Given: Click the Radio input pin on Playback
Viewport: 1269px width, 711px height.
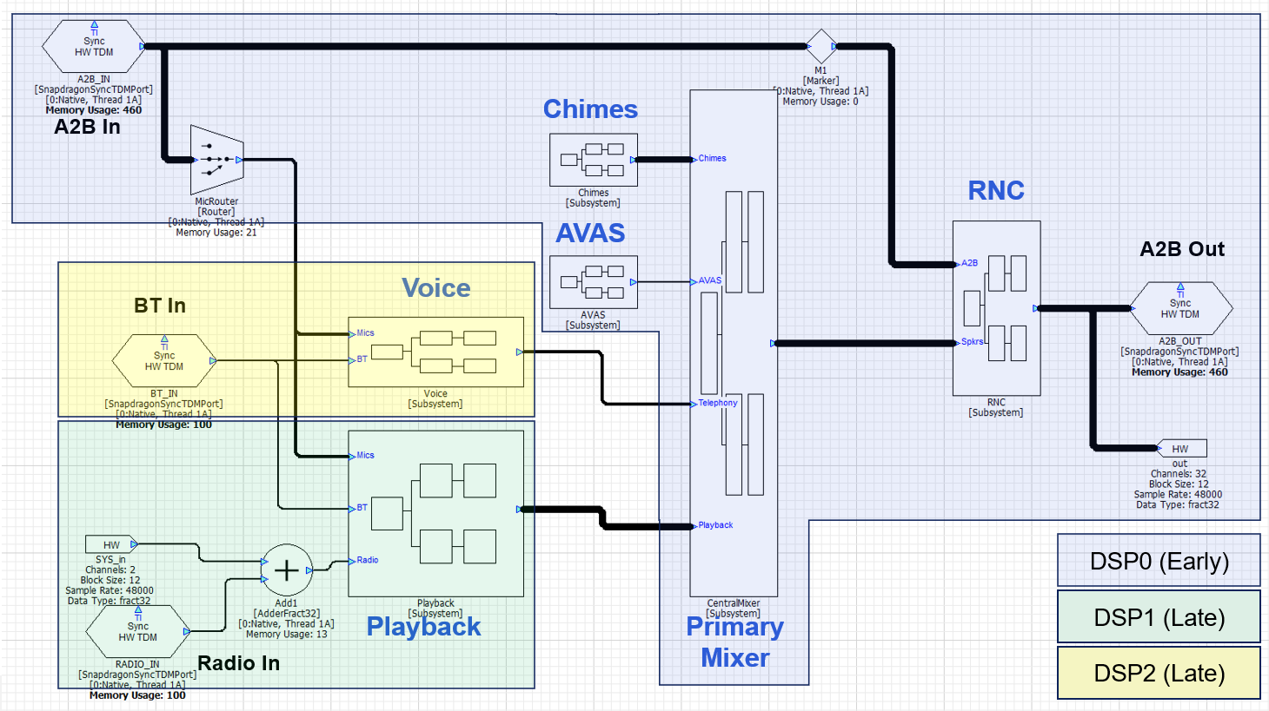Looking at the screenshot, I should click(x=364, y=560).
